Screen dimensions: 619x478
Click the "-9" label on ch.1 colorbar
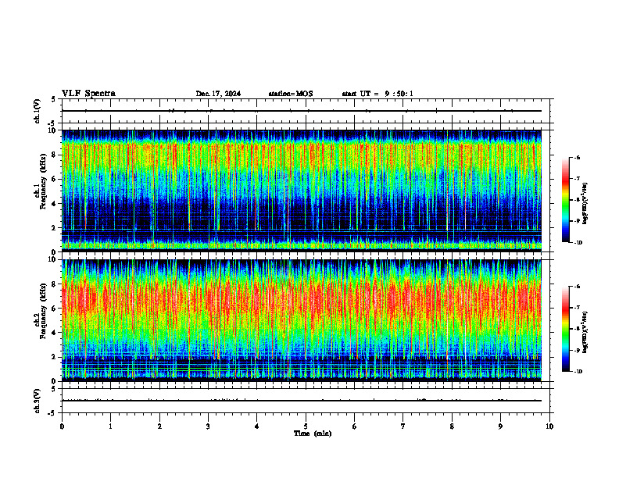pos(578,221)
